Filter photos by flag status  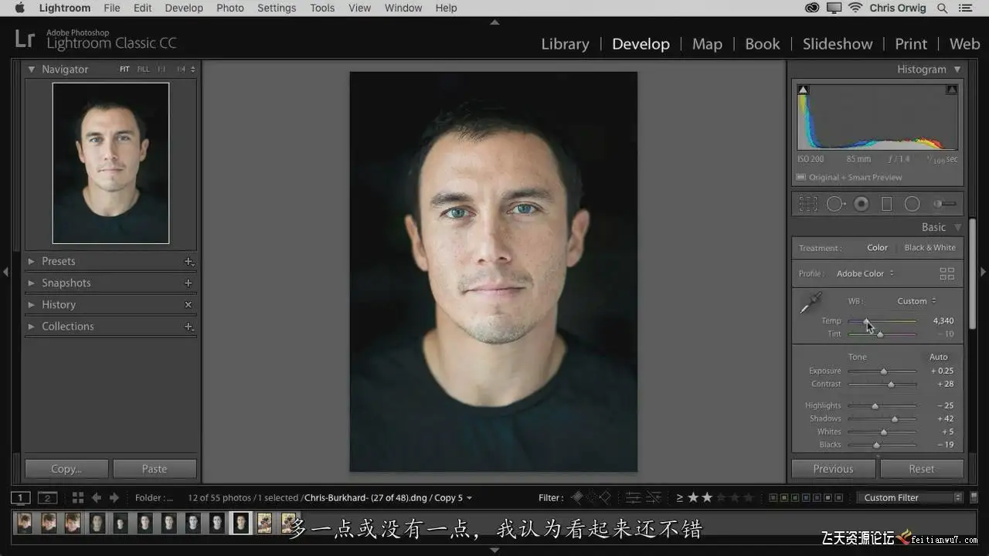590,498
